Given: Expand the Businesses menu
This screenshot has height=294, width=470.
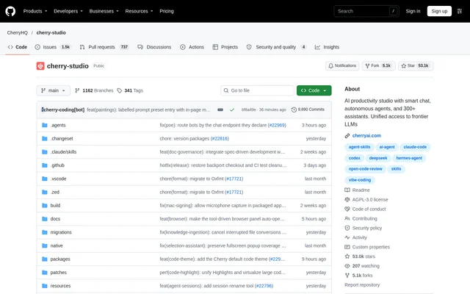Looking at the screenshot, I should (104, 11).
